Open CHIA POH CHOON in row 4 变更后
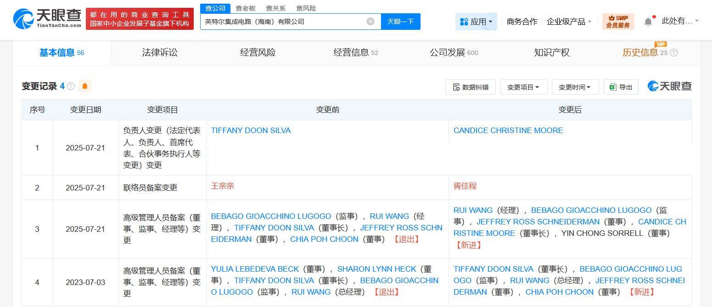712x307 pixels. pos(560,292)
